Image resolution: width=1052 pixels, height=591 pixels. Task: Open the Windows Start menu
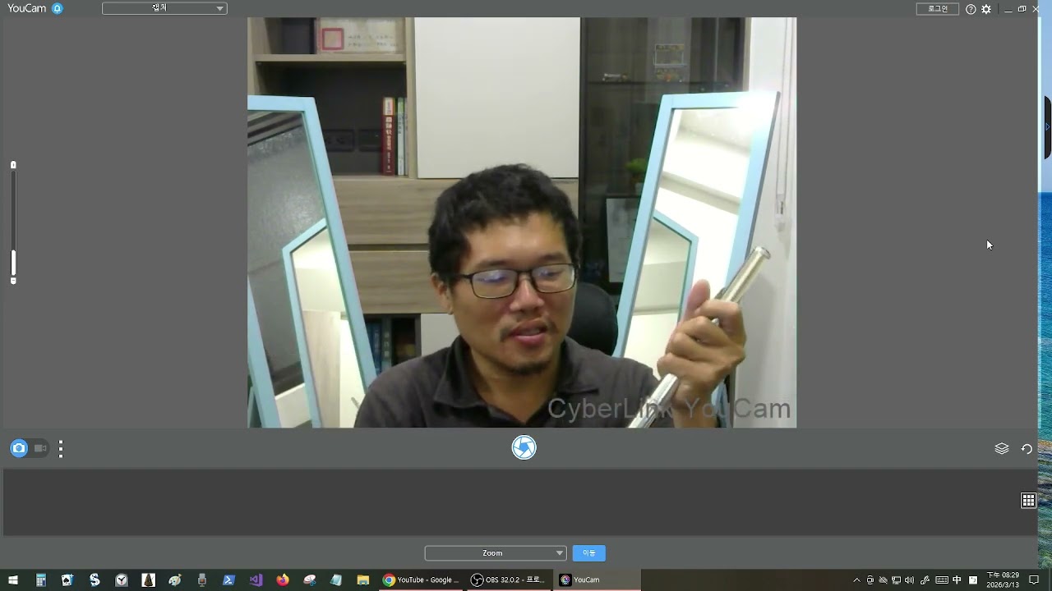point(13,580)
